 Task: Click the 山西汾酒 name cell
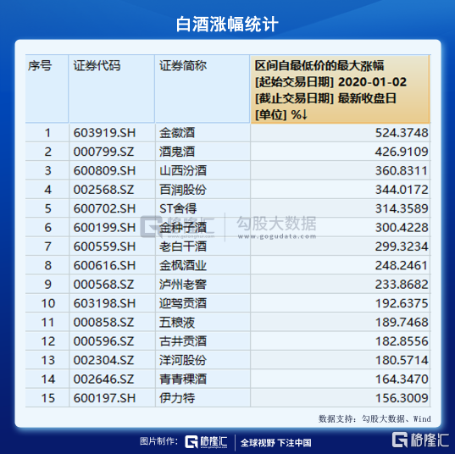click(x=203, y=170)
